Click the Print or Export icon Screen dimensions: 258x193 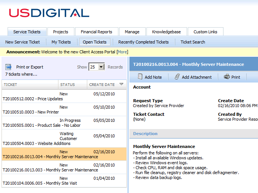coord(8,67)
